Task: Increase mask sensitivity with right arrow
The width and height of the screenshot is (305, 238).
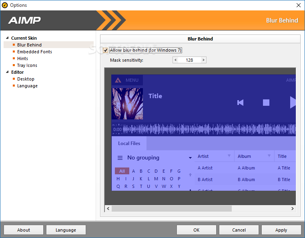Action: click(203, 60)
